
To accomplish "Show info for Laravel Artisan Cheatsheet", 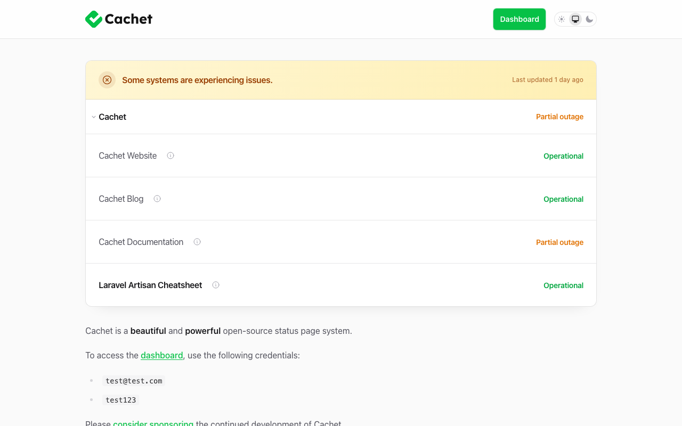I will click(216, 285).
